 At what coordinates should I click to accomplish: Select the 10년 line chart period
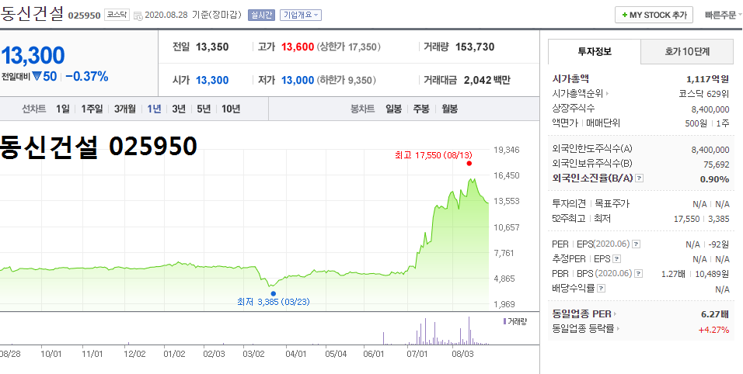point(231,109)
